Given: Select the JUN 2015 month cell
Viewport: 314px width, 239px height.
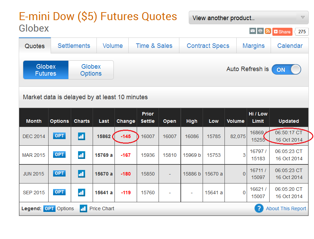Looking at the screenshot, I should pos(34,174).
